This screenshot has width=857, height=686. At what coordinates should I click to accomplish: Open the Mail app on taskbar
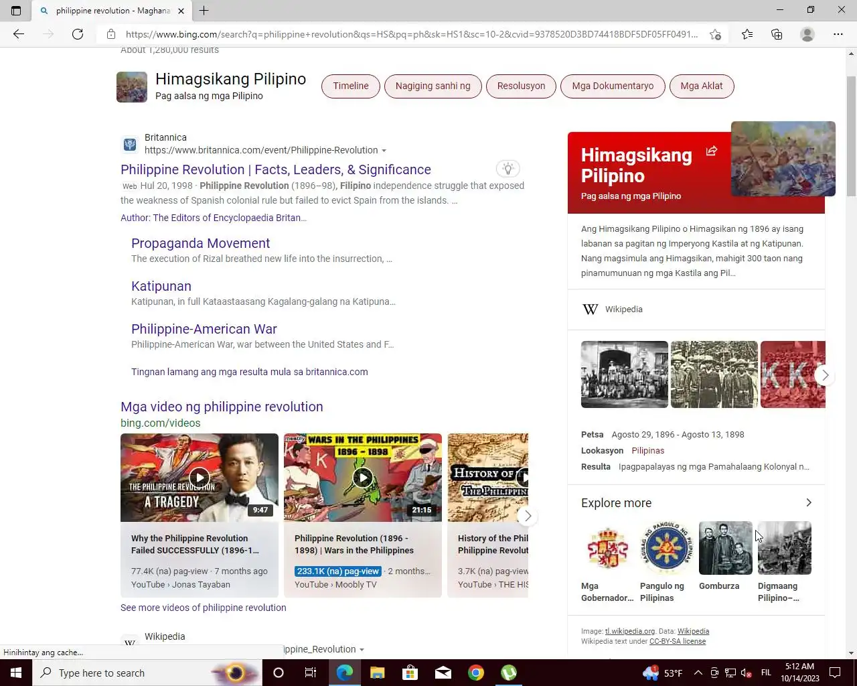point(443,673)
